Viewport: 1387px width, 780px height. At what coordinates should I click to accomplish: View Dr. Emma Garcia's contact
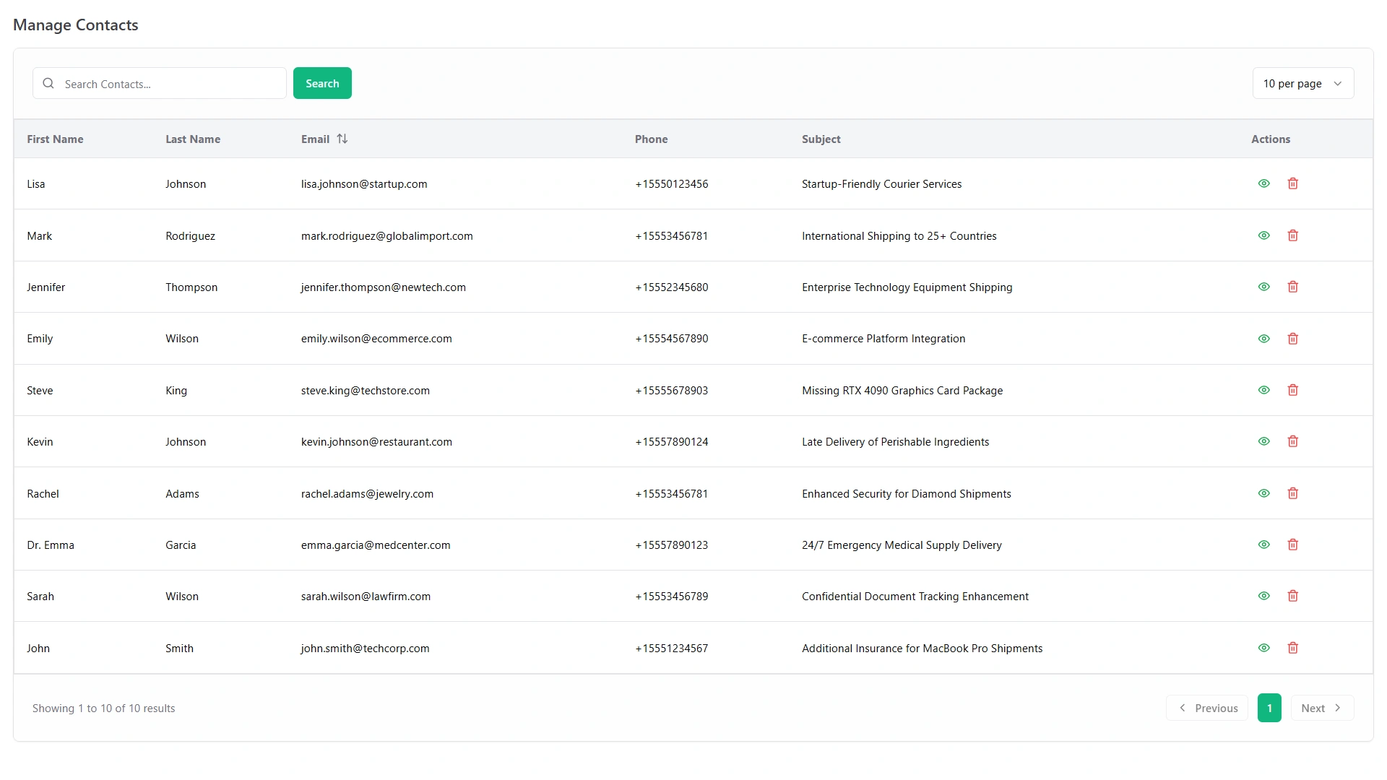1263,545
